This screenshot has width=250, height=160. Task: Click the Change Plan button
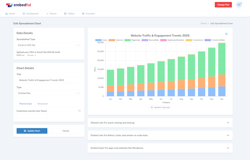click(223, 5)
